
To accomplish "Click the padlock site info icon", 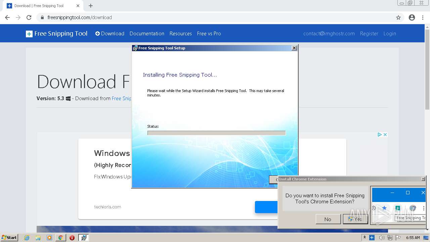I will 42,17.
